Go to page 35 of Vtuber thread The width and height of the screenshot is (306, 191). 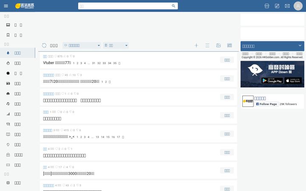click(115, 63)
